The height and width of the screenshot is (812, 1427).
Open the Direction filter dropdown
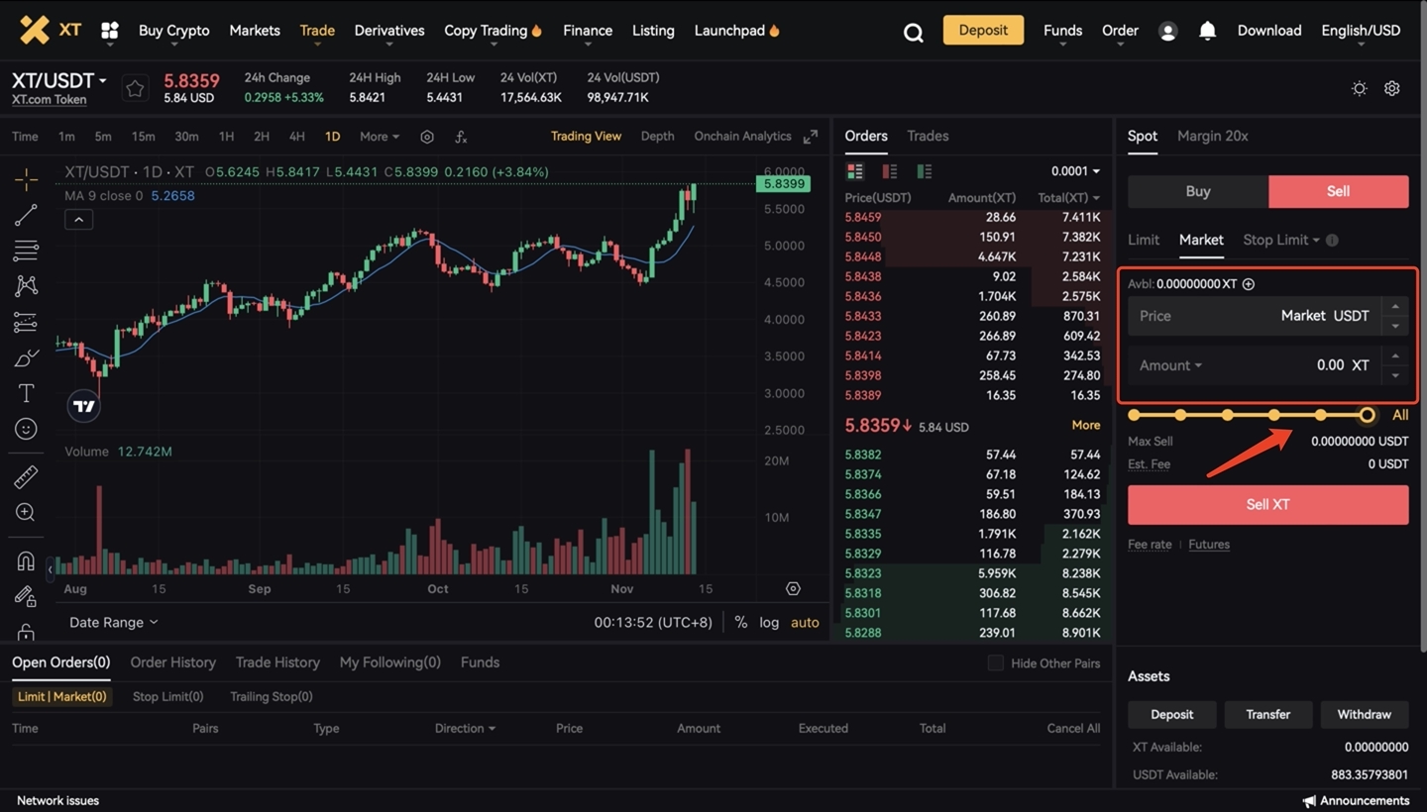pos(465,728)
